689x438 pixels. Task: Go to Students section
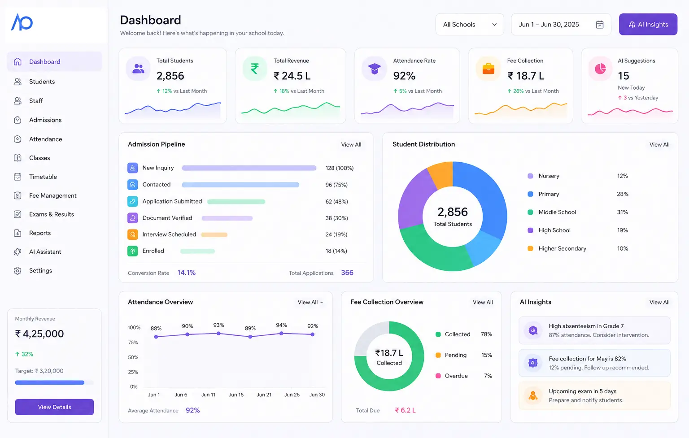coord(54,82)
